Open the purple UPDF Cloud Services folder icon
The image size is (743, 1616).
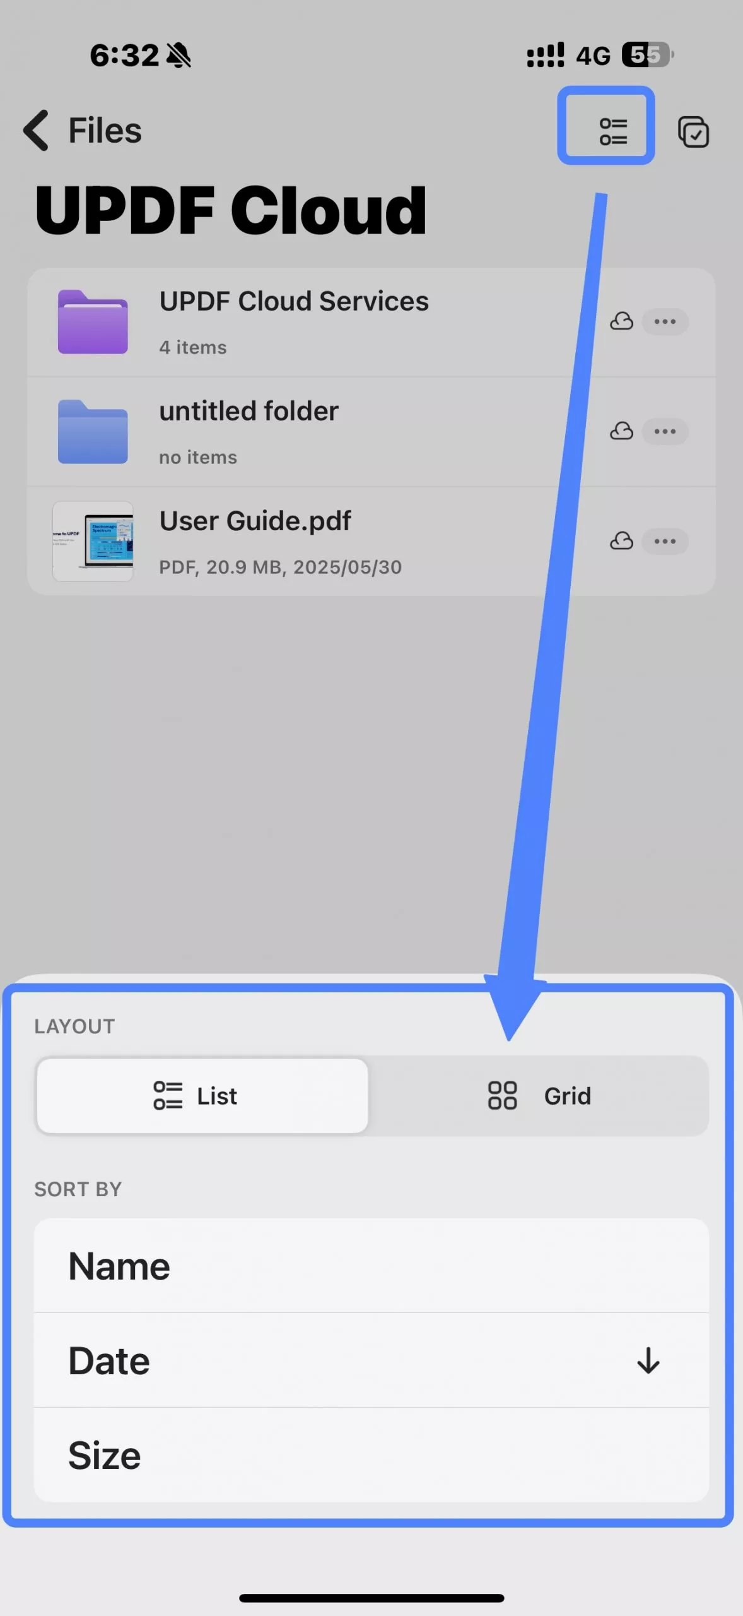(x=93, y=322)
